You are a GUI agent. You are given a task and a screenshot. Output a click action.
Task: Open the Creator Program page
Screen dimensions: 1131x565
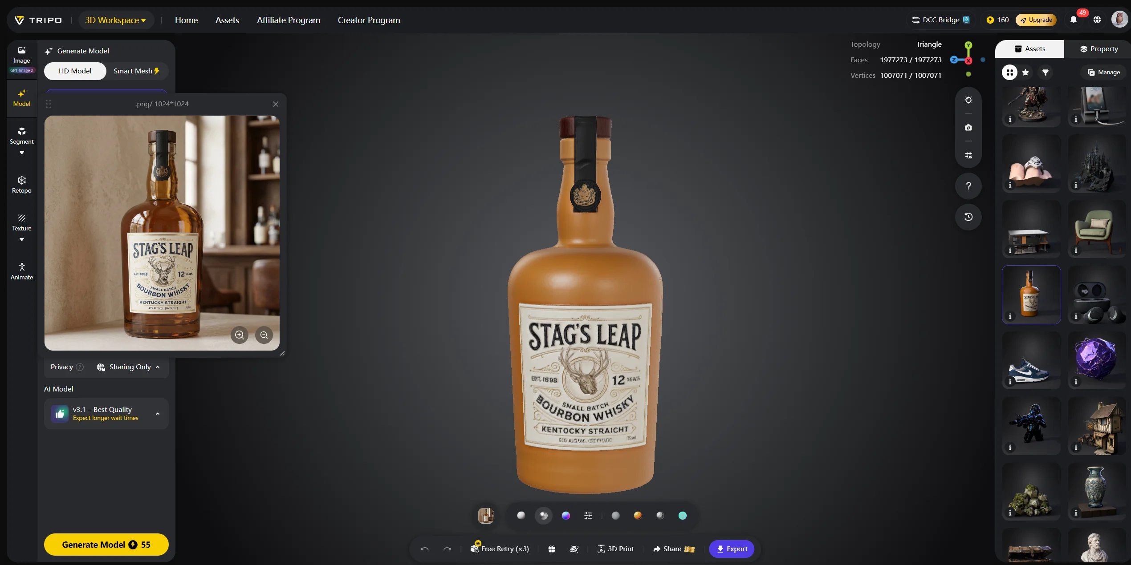click(x=369, y=20)
